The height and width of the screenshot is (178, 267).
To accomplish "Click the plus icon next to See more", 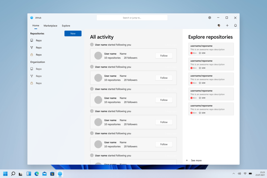I will pos(187,161).
